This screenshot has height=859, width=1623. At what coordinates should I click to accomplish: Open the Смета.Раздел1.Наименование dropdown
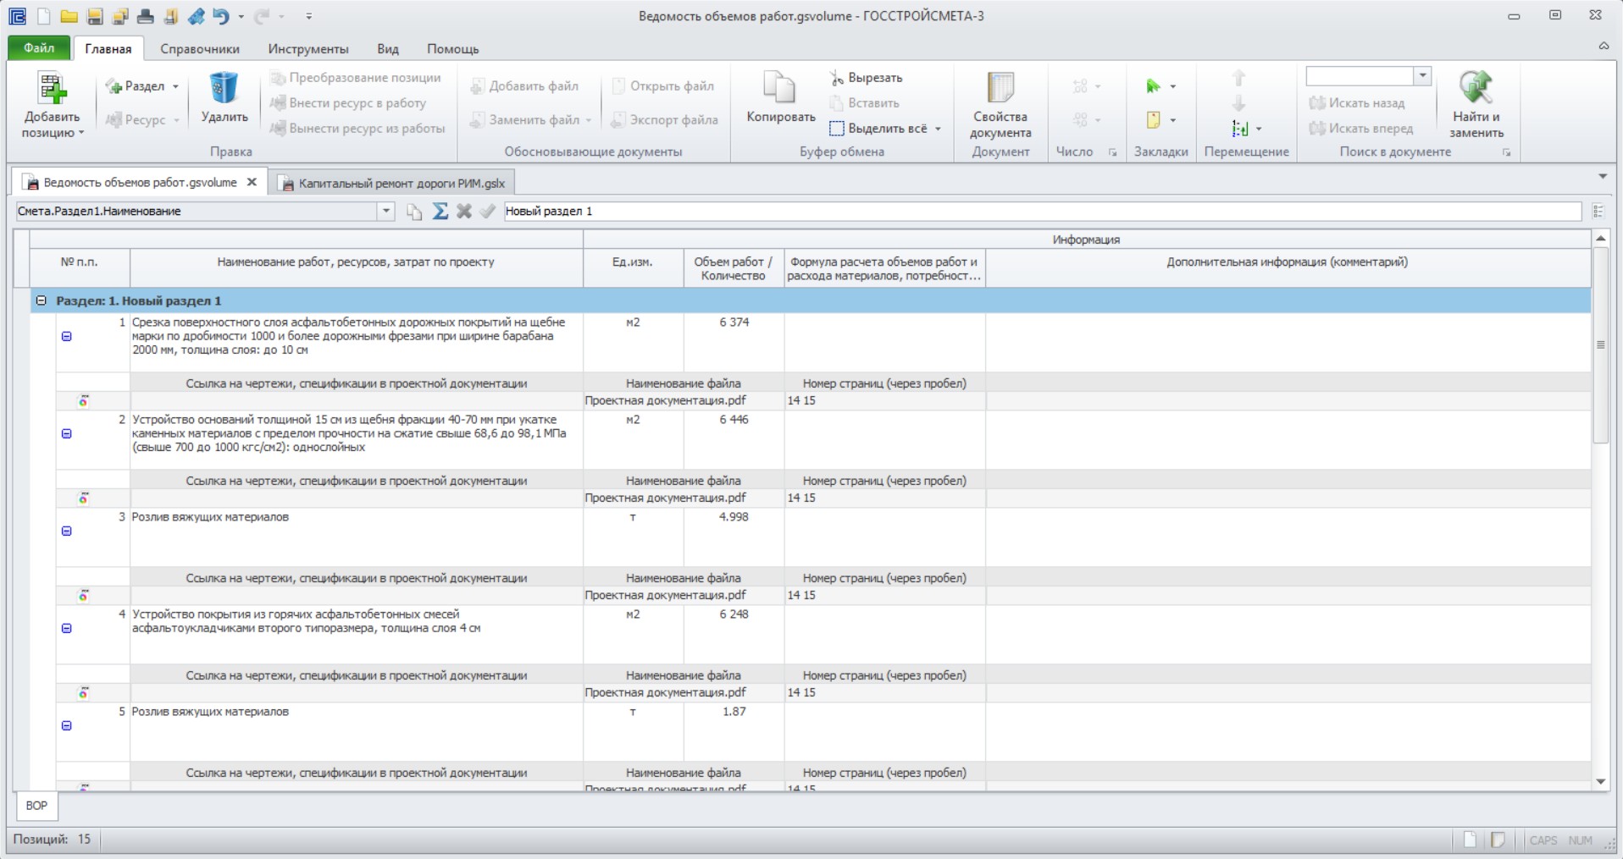pyautogui.click(x=386, y=212)
